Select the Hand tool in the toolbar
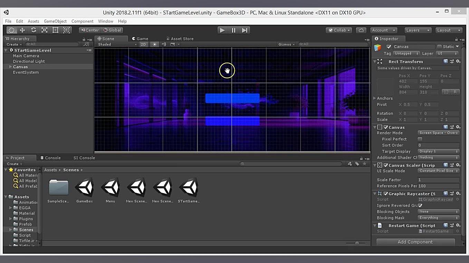 [x=11, y=30]
